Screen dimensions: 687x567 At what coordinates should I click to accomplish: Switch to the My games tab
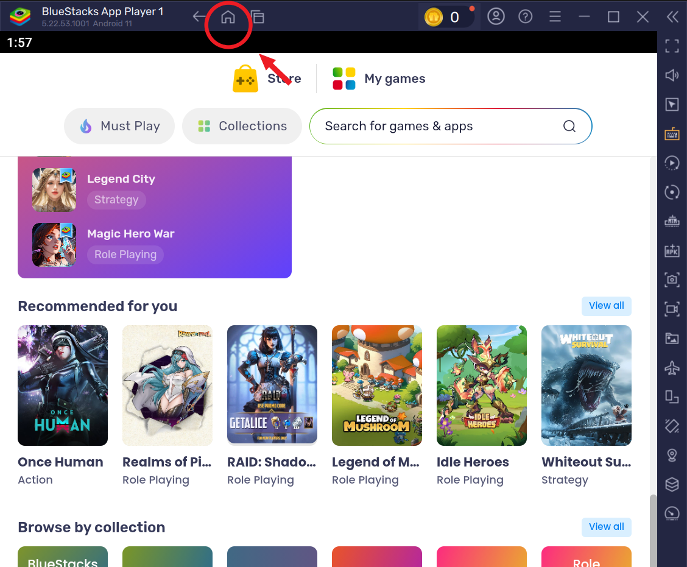pos(379,79)
